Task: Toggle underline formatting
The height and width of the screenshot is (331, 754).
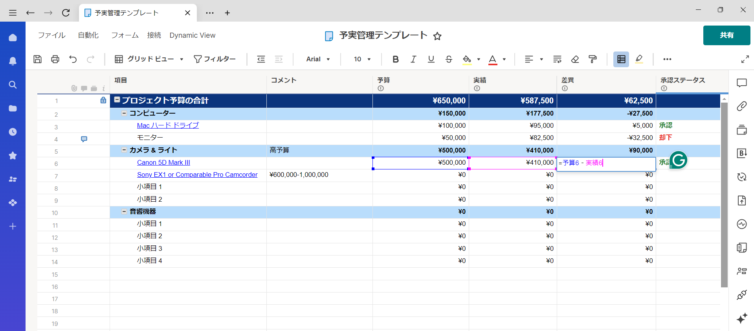Action: [x=431, y=59]
